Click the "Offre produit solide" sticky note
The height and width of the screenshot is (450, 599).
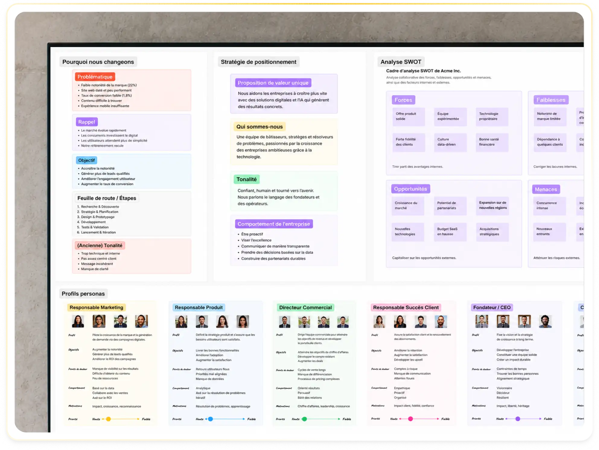click(408, 117)
